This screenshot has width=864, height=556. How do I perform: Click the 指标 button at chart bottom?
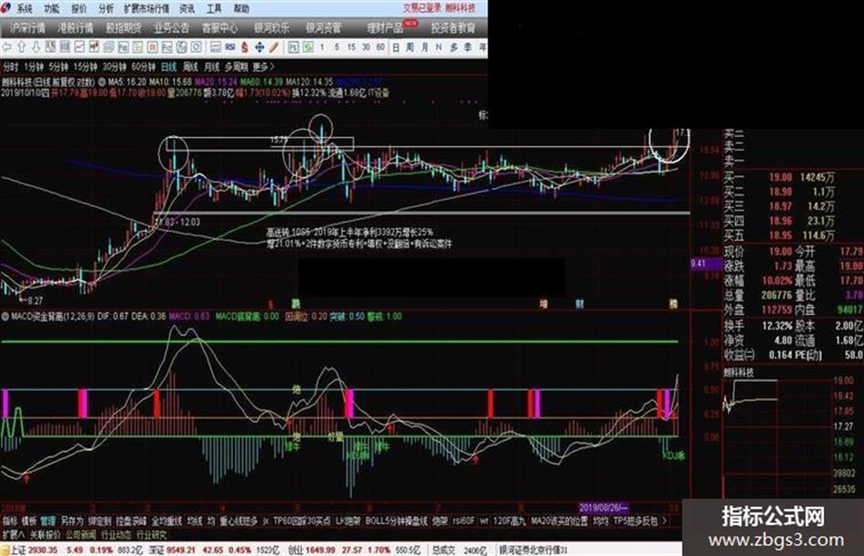10,520
